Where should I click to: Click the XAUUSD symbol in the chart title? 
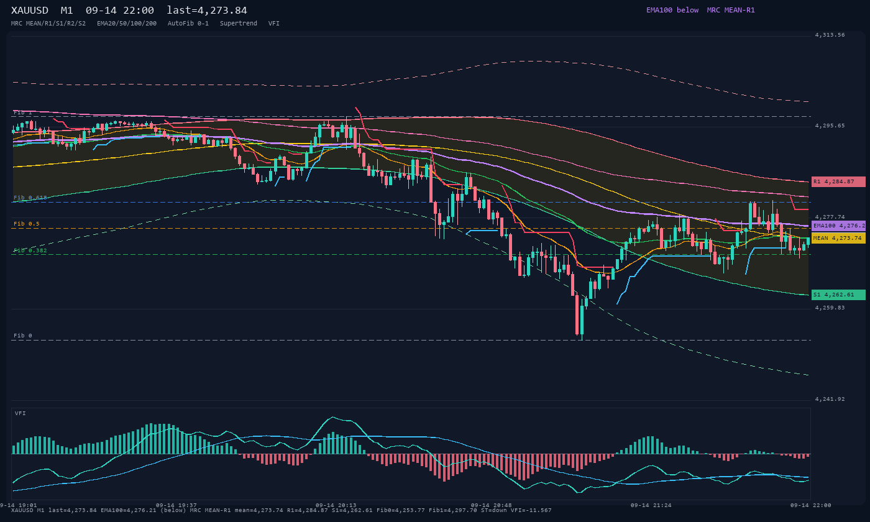(30, 11)
